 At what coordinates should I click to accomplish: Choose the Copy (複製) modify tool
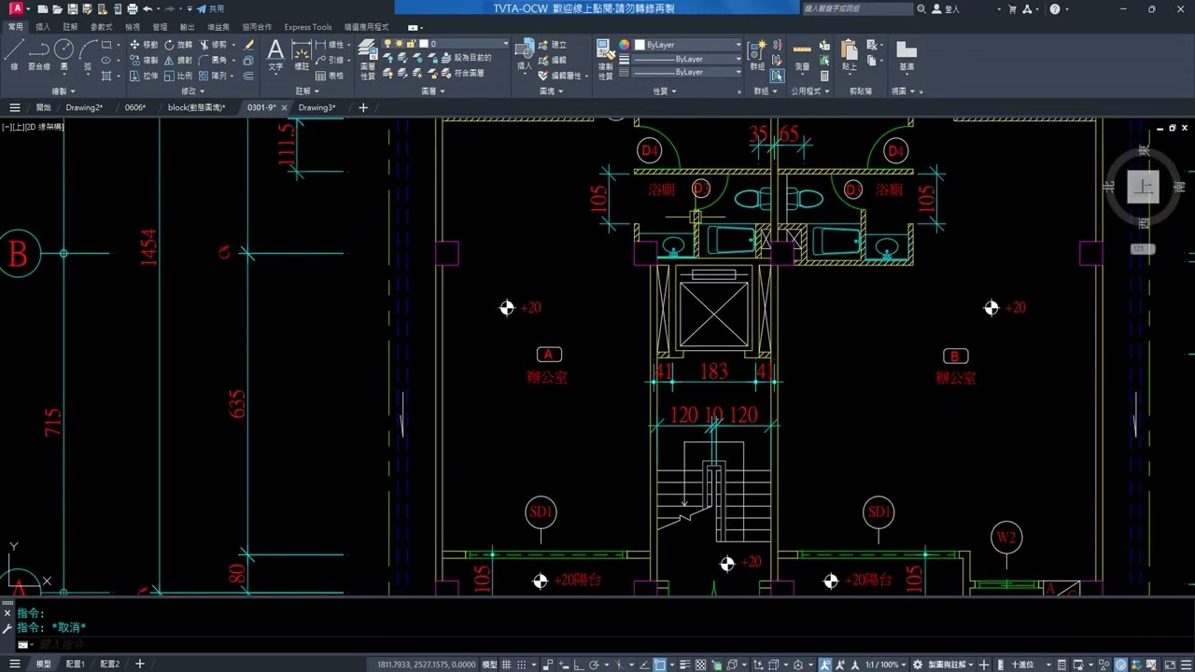144,60
